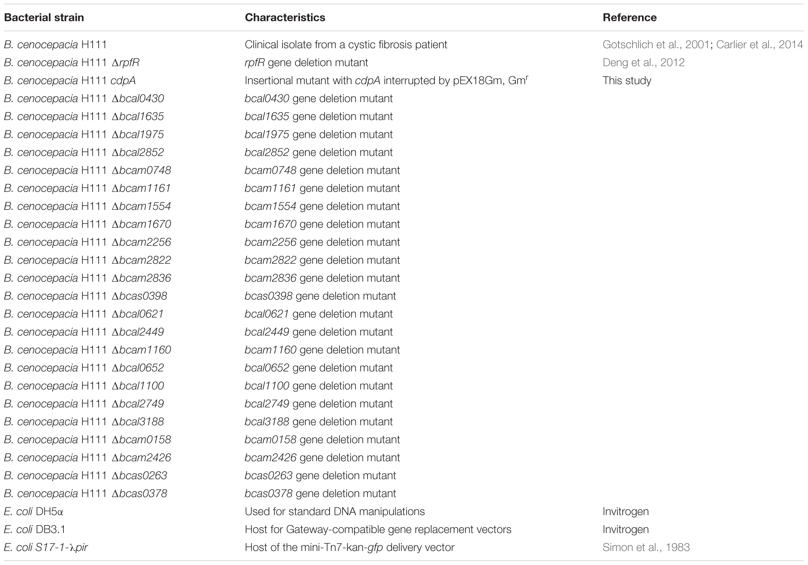The image size is (808, 565).
Task: Select the strain cell ending in Δbcam0158
Action: tap(87, 439)
